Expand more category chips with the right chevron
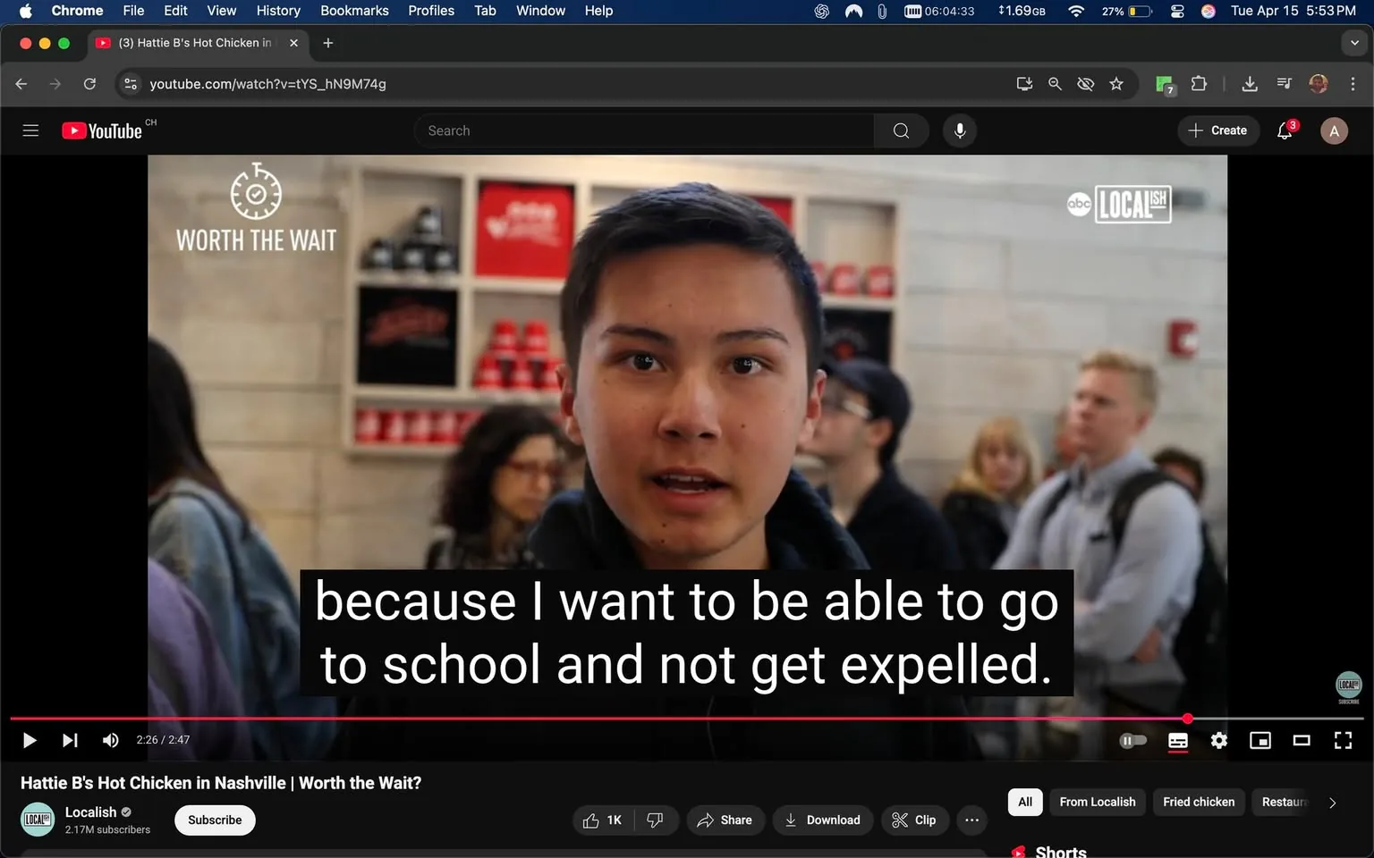This screenshot has height=858, width=1374. coord(1333,803)
